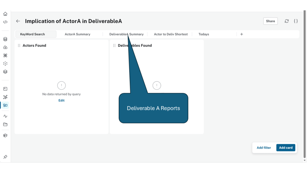This screenshot has width=307, height=173.
Task: Open the code editor icon in sidebar
Action: click(5, 22)
